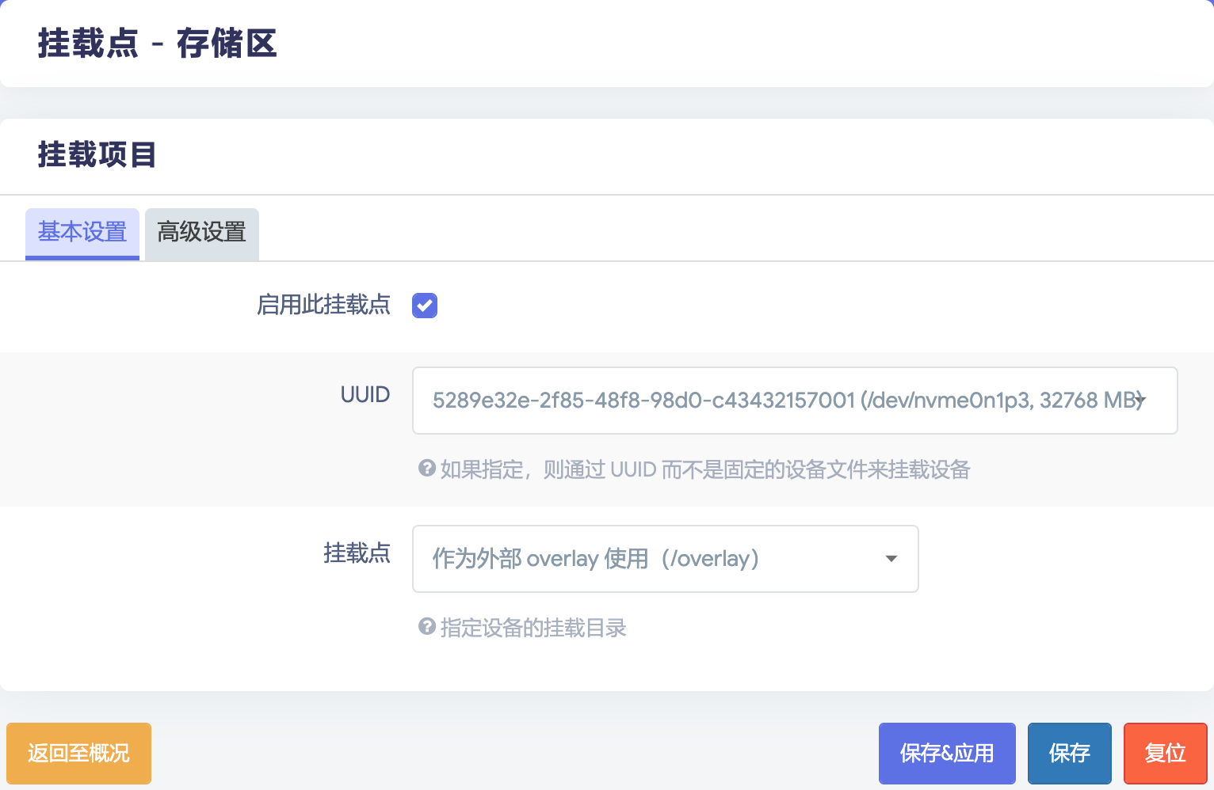Reset the form with 复位 button
The image size is (1214, 790).
[1165, 753]
